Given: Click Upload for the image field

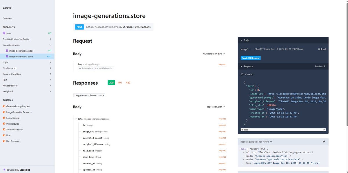Looking at the screenshot, I should tap(322, 49).
